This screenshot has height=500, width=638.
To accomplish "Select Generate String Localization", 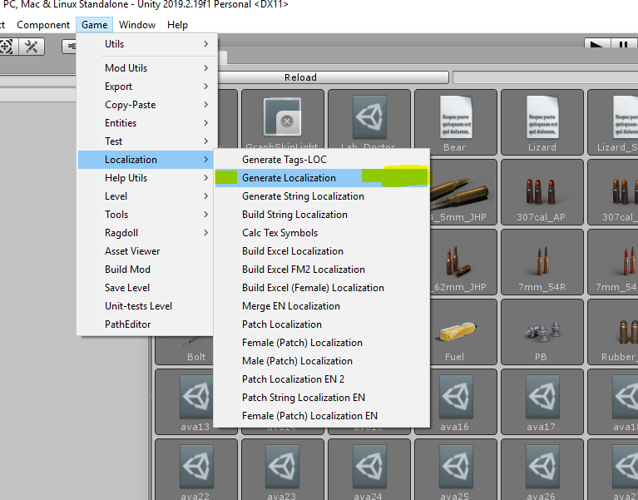I will [x=321, y=196].
